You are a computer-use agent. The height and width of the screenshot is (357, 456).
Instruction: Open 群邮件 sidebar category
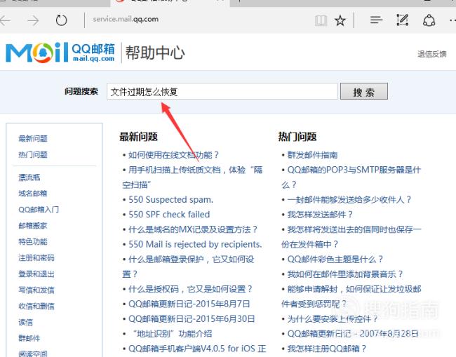pyautogui.click(x=29, y=338)
